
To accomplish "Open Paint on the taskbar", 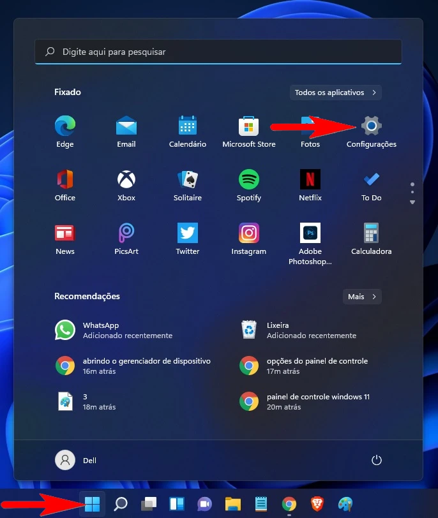I will [345, 504].
